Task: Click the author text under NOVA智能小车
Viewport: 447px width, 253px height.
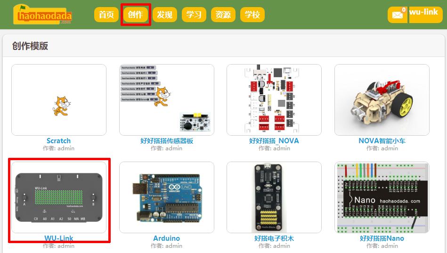Action: point(382,148)
